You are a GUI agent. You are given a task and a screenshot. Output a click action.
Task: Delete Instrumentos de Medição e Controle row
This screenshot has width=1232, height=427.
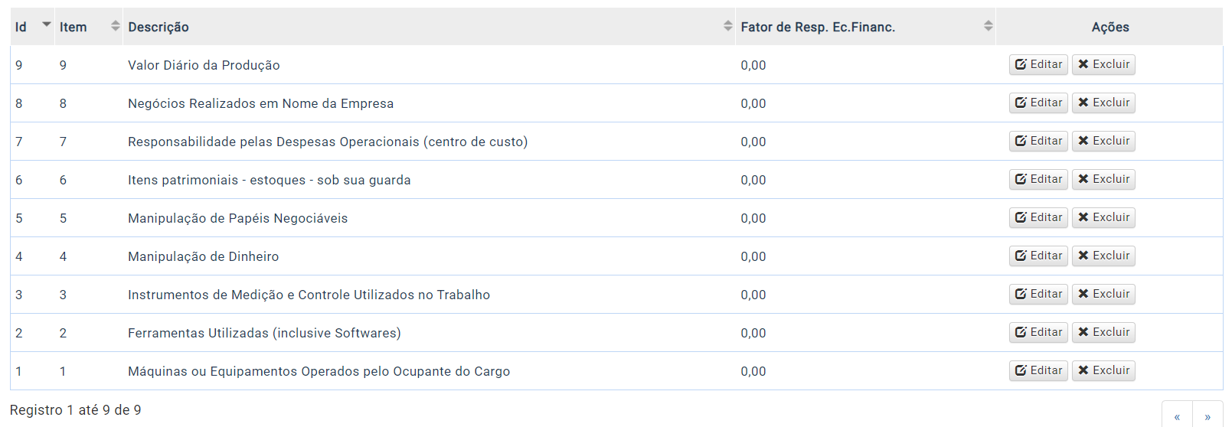(x=1103, y=294)
